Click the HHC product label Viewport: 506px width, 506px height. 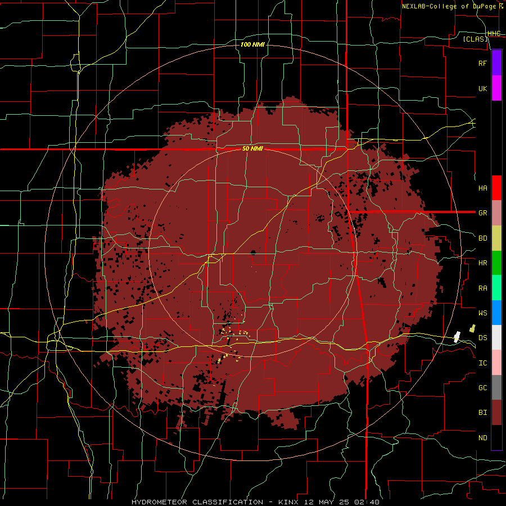pos(494,34)
